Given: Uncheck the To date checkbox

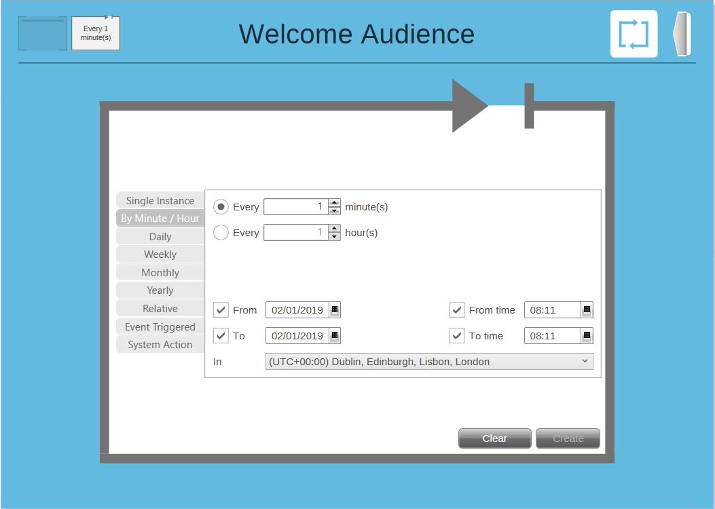Looking at the screenshot, I should pos(221,336).
